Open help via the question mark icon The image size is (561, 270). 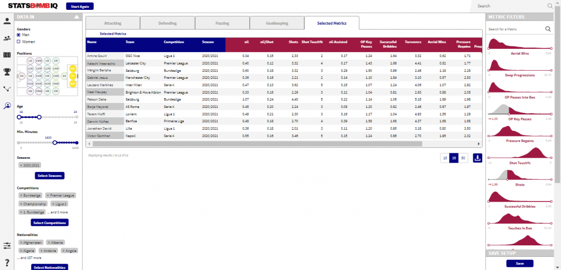[7, 263]
